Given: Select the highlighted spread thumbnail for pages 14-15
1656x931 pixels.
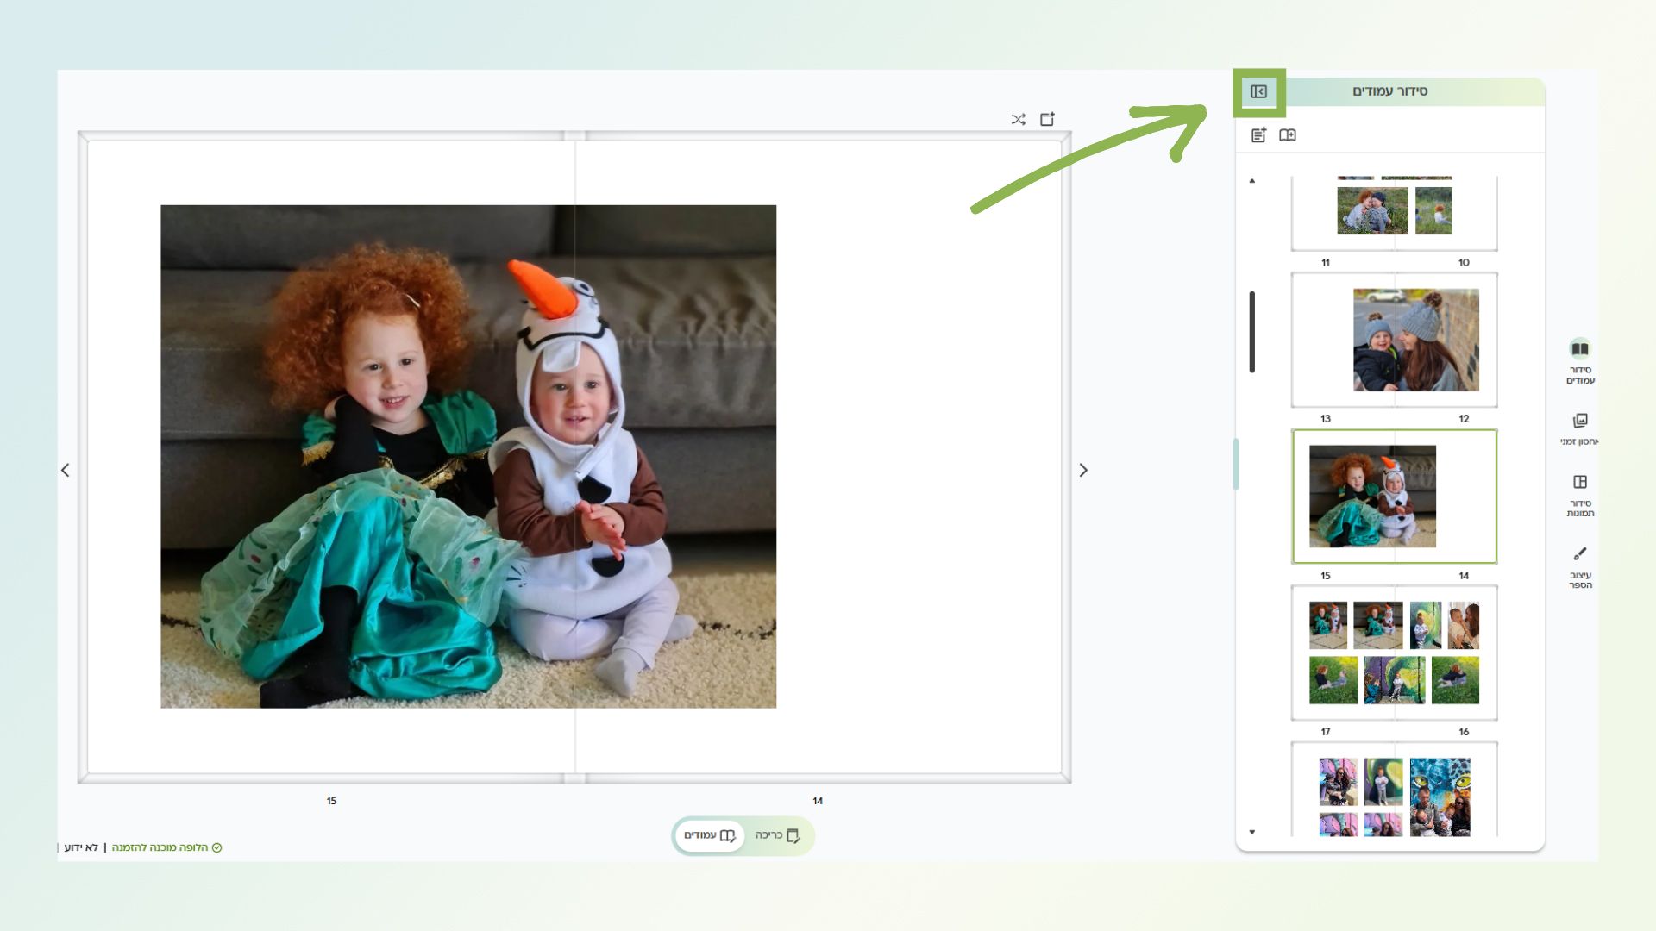Looking at the screenshot, I should click(1394, 497).
